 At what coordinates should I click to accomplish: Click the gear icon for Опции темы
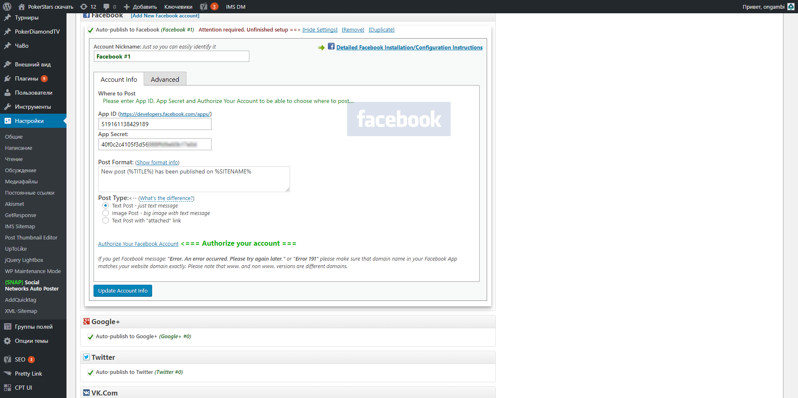tap(7, 341)
